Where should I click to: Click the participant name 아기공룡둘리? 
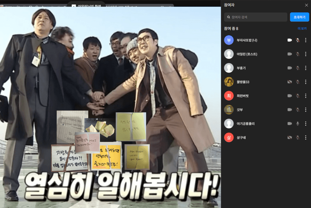245,123
